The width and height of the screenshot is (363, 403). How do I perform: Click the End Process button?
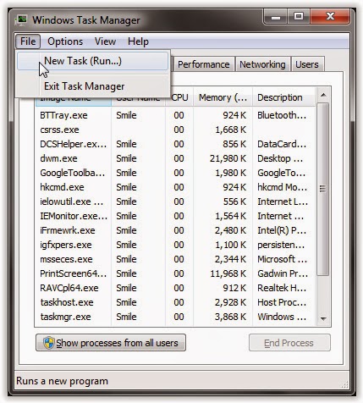(289, 343)
